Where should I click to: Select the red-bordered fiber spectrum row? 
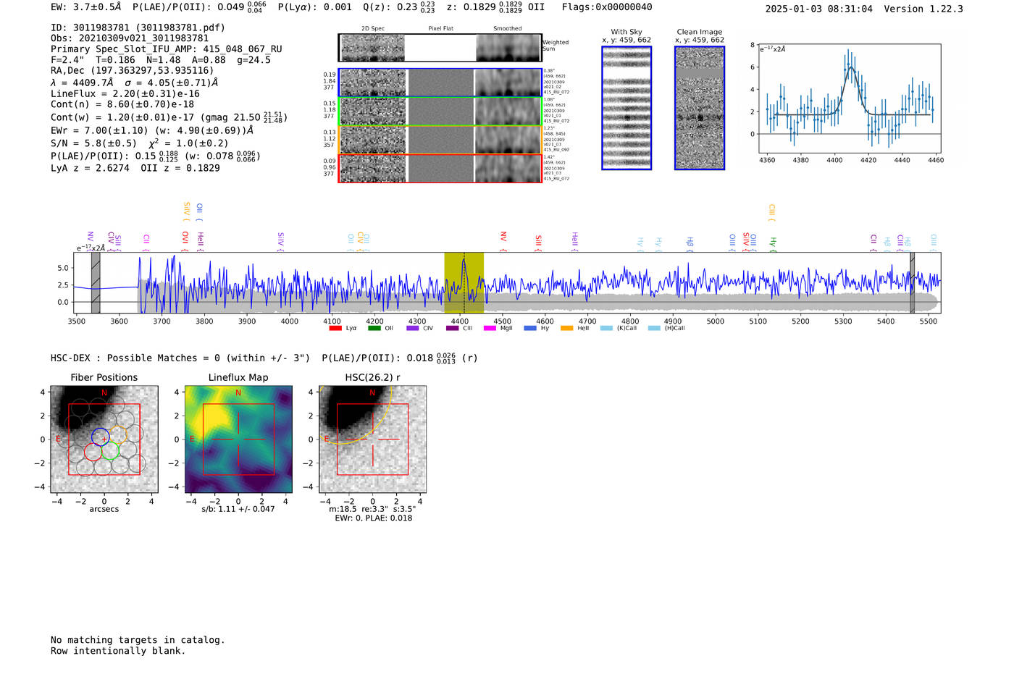tap(440, 168)
